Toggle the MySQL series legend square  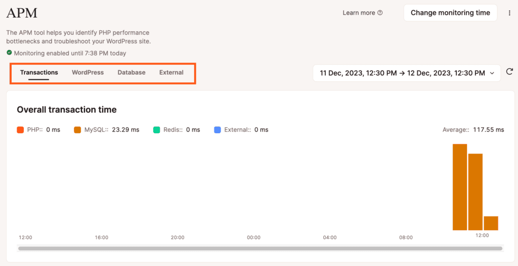[77, 130]
